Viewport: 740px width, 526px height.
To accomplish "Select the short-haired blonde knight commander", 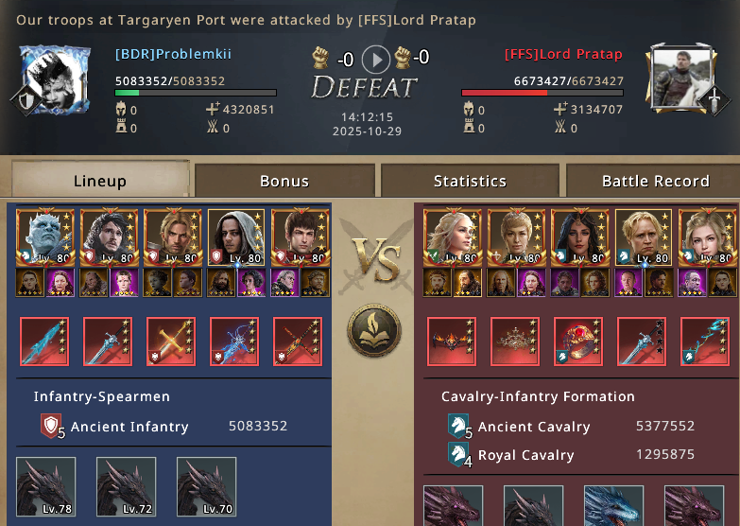I will pos(644,237).
